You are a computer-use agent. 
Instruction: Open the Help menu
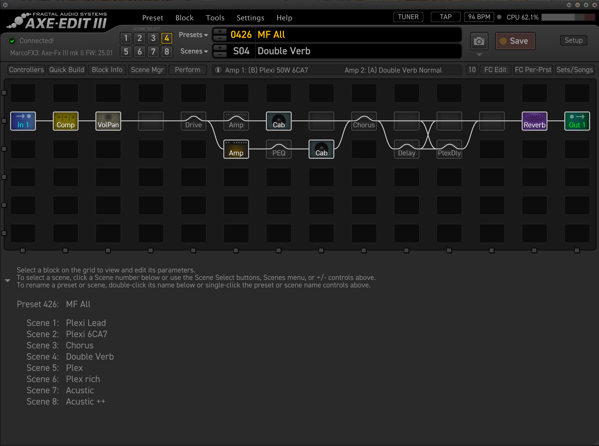284,18
